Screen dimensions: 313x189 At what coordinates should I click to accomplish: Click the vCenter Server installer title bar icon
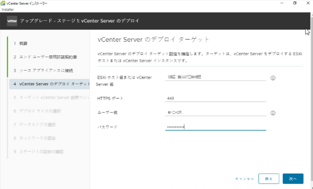coord(3,3)
